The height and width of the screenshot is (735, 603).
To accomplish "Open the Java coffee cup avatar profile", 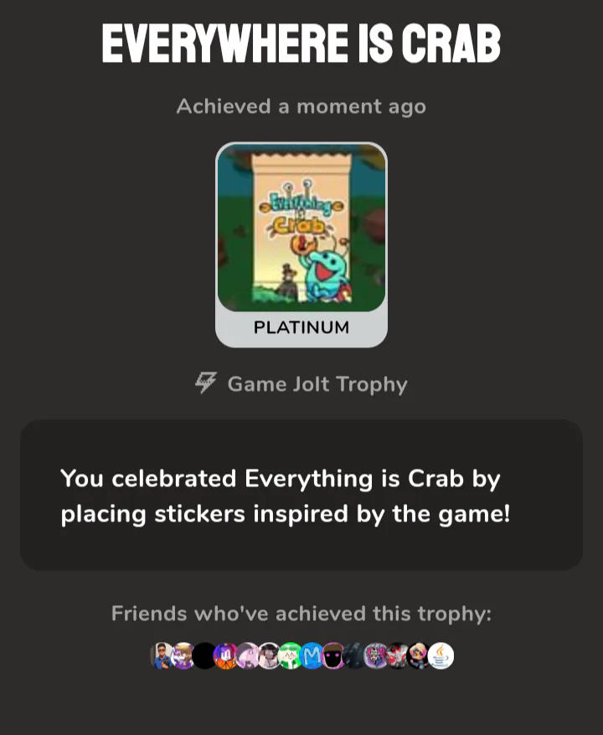I will click(441, 655).
